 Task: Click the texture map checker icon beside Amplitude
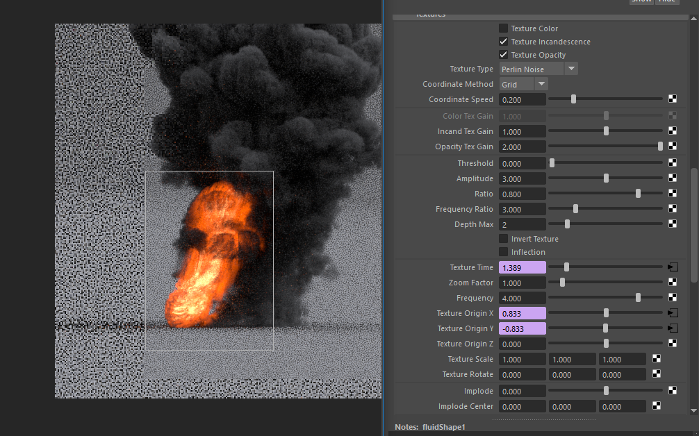672,178
